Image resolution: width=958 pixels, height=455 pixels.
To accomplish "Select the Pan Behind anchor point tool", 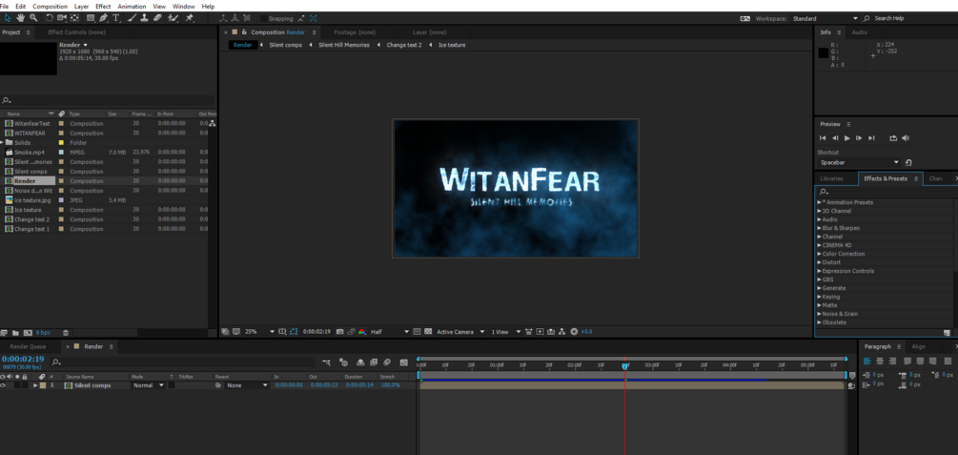I will coord(74,18).
